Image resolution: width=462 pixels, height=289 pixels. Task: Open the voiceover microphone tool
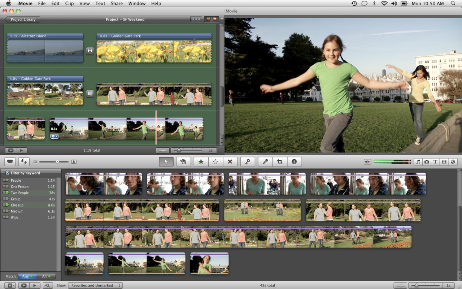tap(265, 162)
